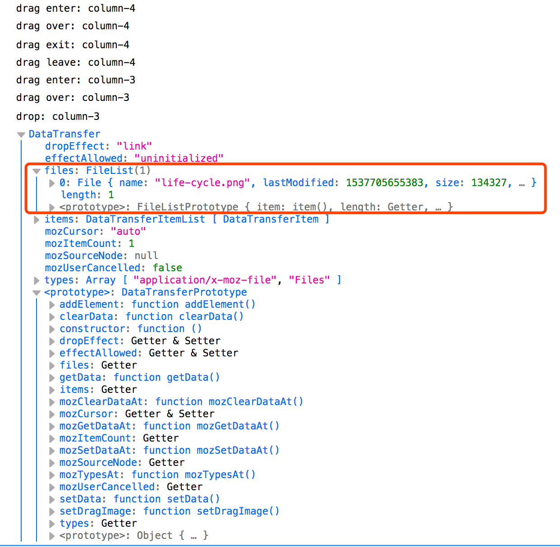Expand the setDragImage function entry
Screen dimensions: 560x547
52,511
